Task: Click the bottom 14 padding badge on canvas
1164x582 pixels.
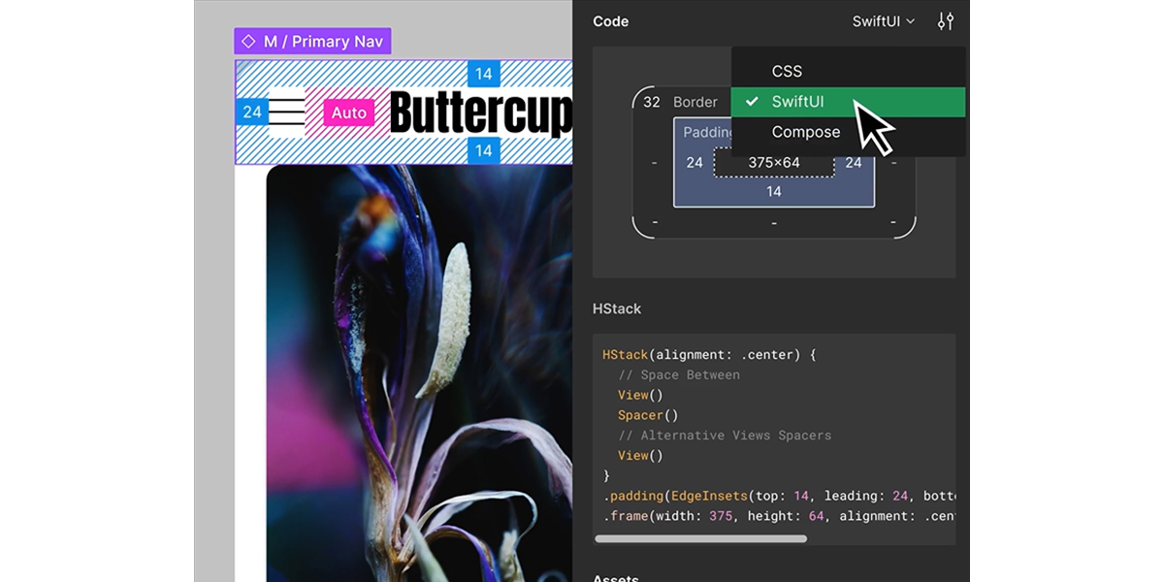Action: point(483,150)
